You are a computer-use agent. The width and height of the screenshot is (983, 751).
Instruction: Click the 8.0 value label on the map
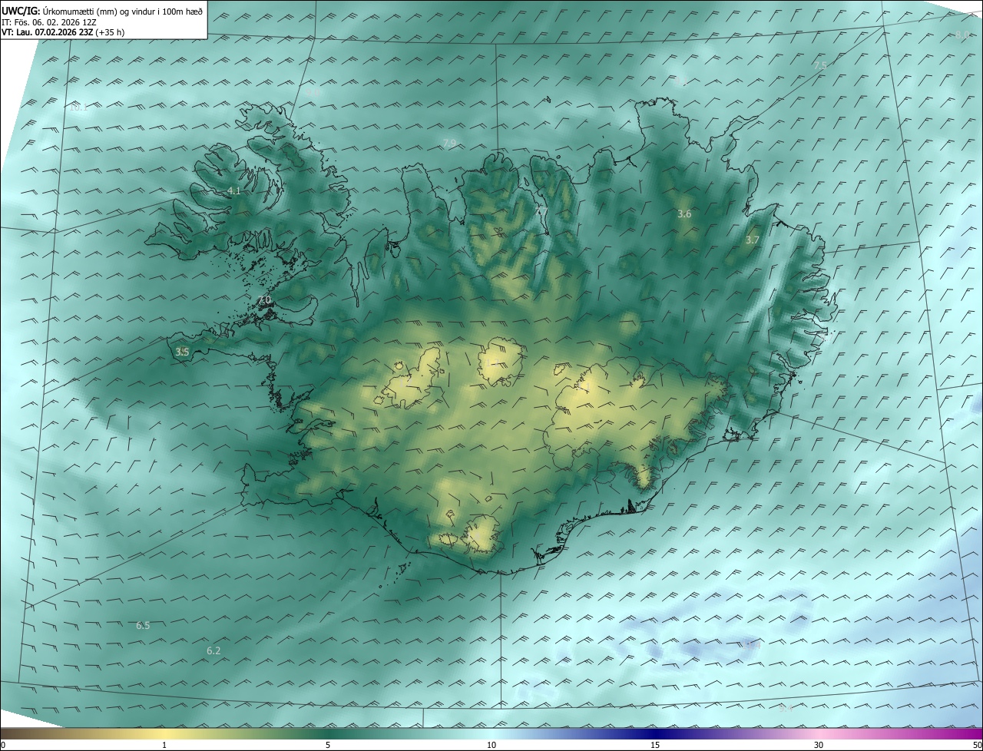[x=961, y=35]
